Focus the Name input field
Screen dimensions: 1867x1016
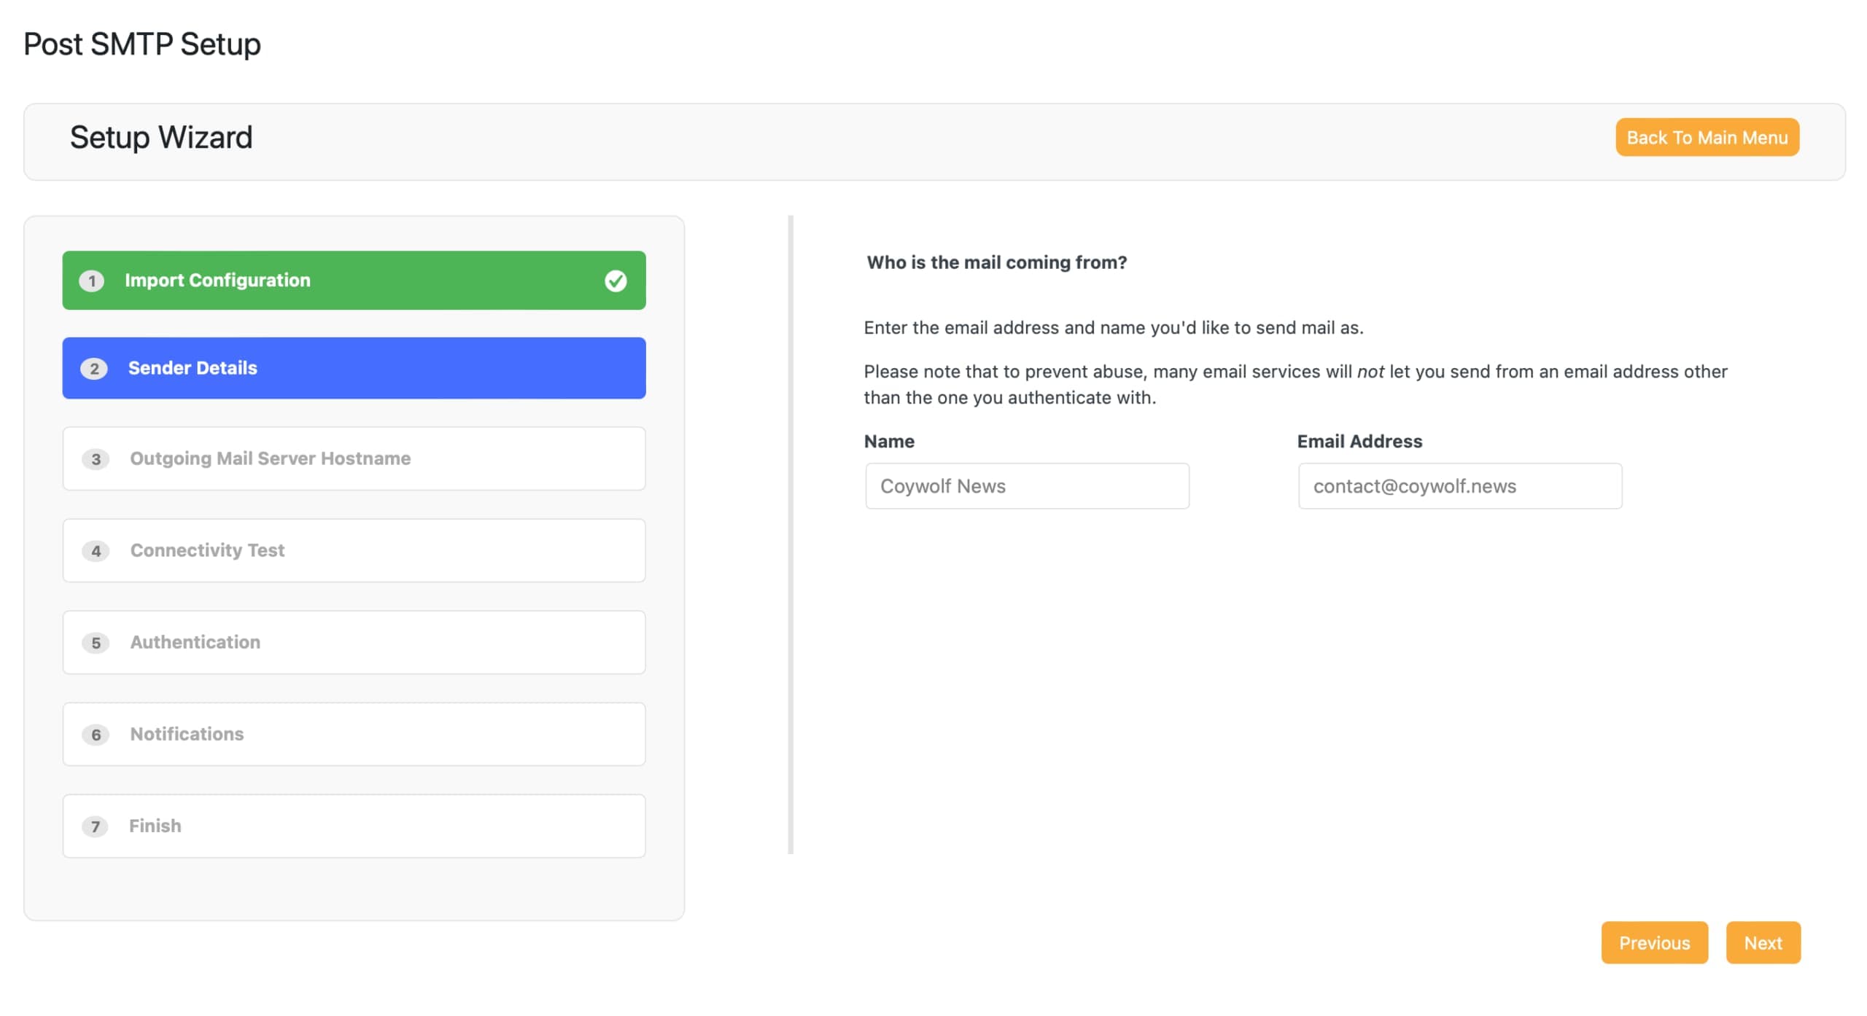tap(1027, 486)
